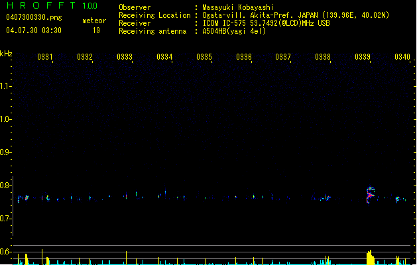Screen dimensions: 417x265
Task: Click the 1.0 kHz axis label
Action: (5, 119)
